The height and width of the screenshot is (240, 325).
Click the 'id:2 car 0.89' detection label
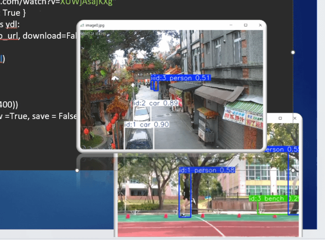[x=156, y=104]
